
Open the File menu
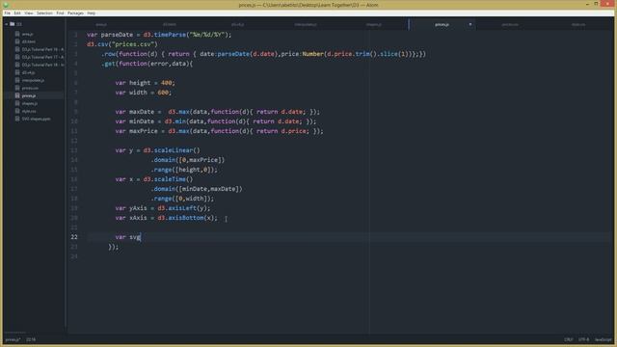[x=8, y=13]
